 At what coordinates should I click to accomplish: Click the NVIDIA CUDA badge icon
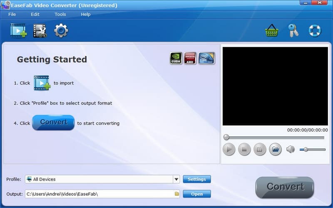176,58
